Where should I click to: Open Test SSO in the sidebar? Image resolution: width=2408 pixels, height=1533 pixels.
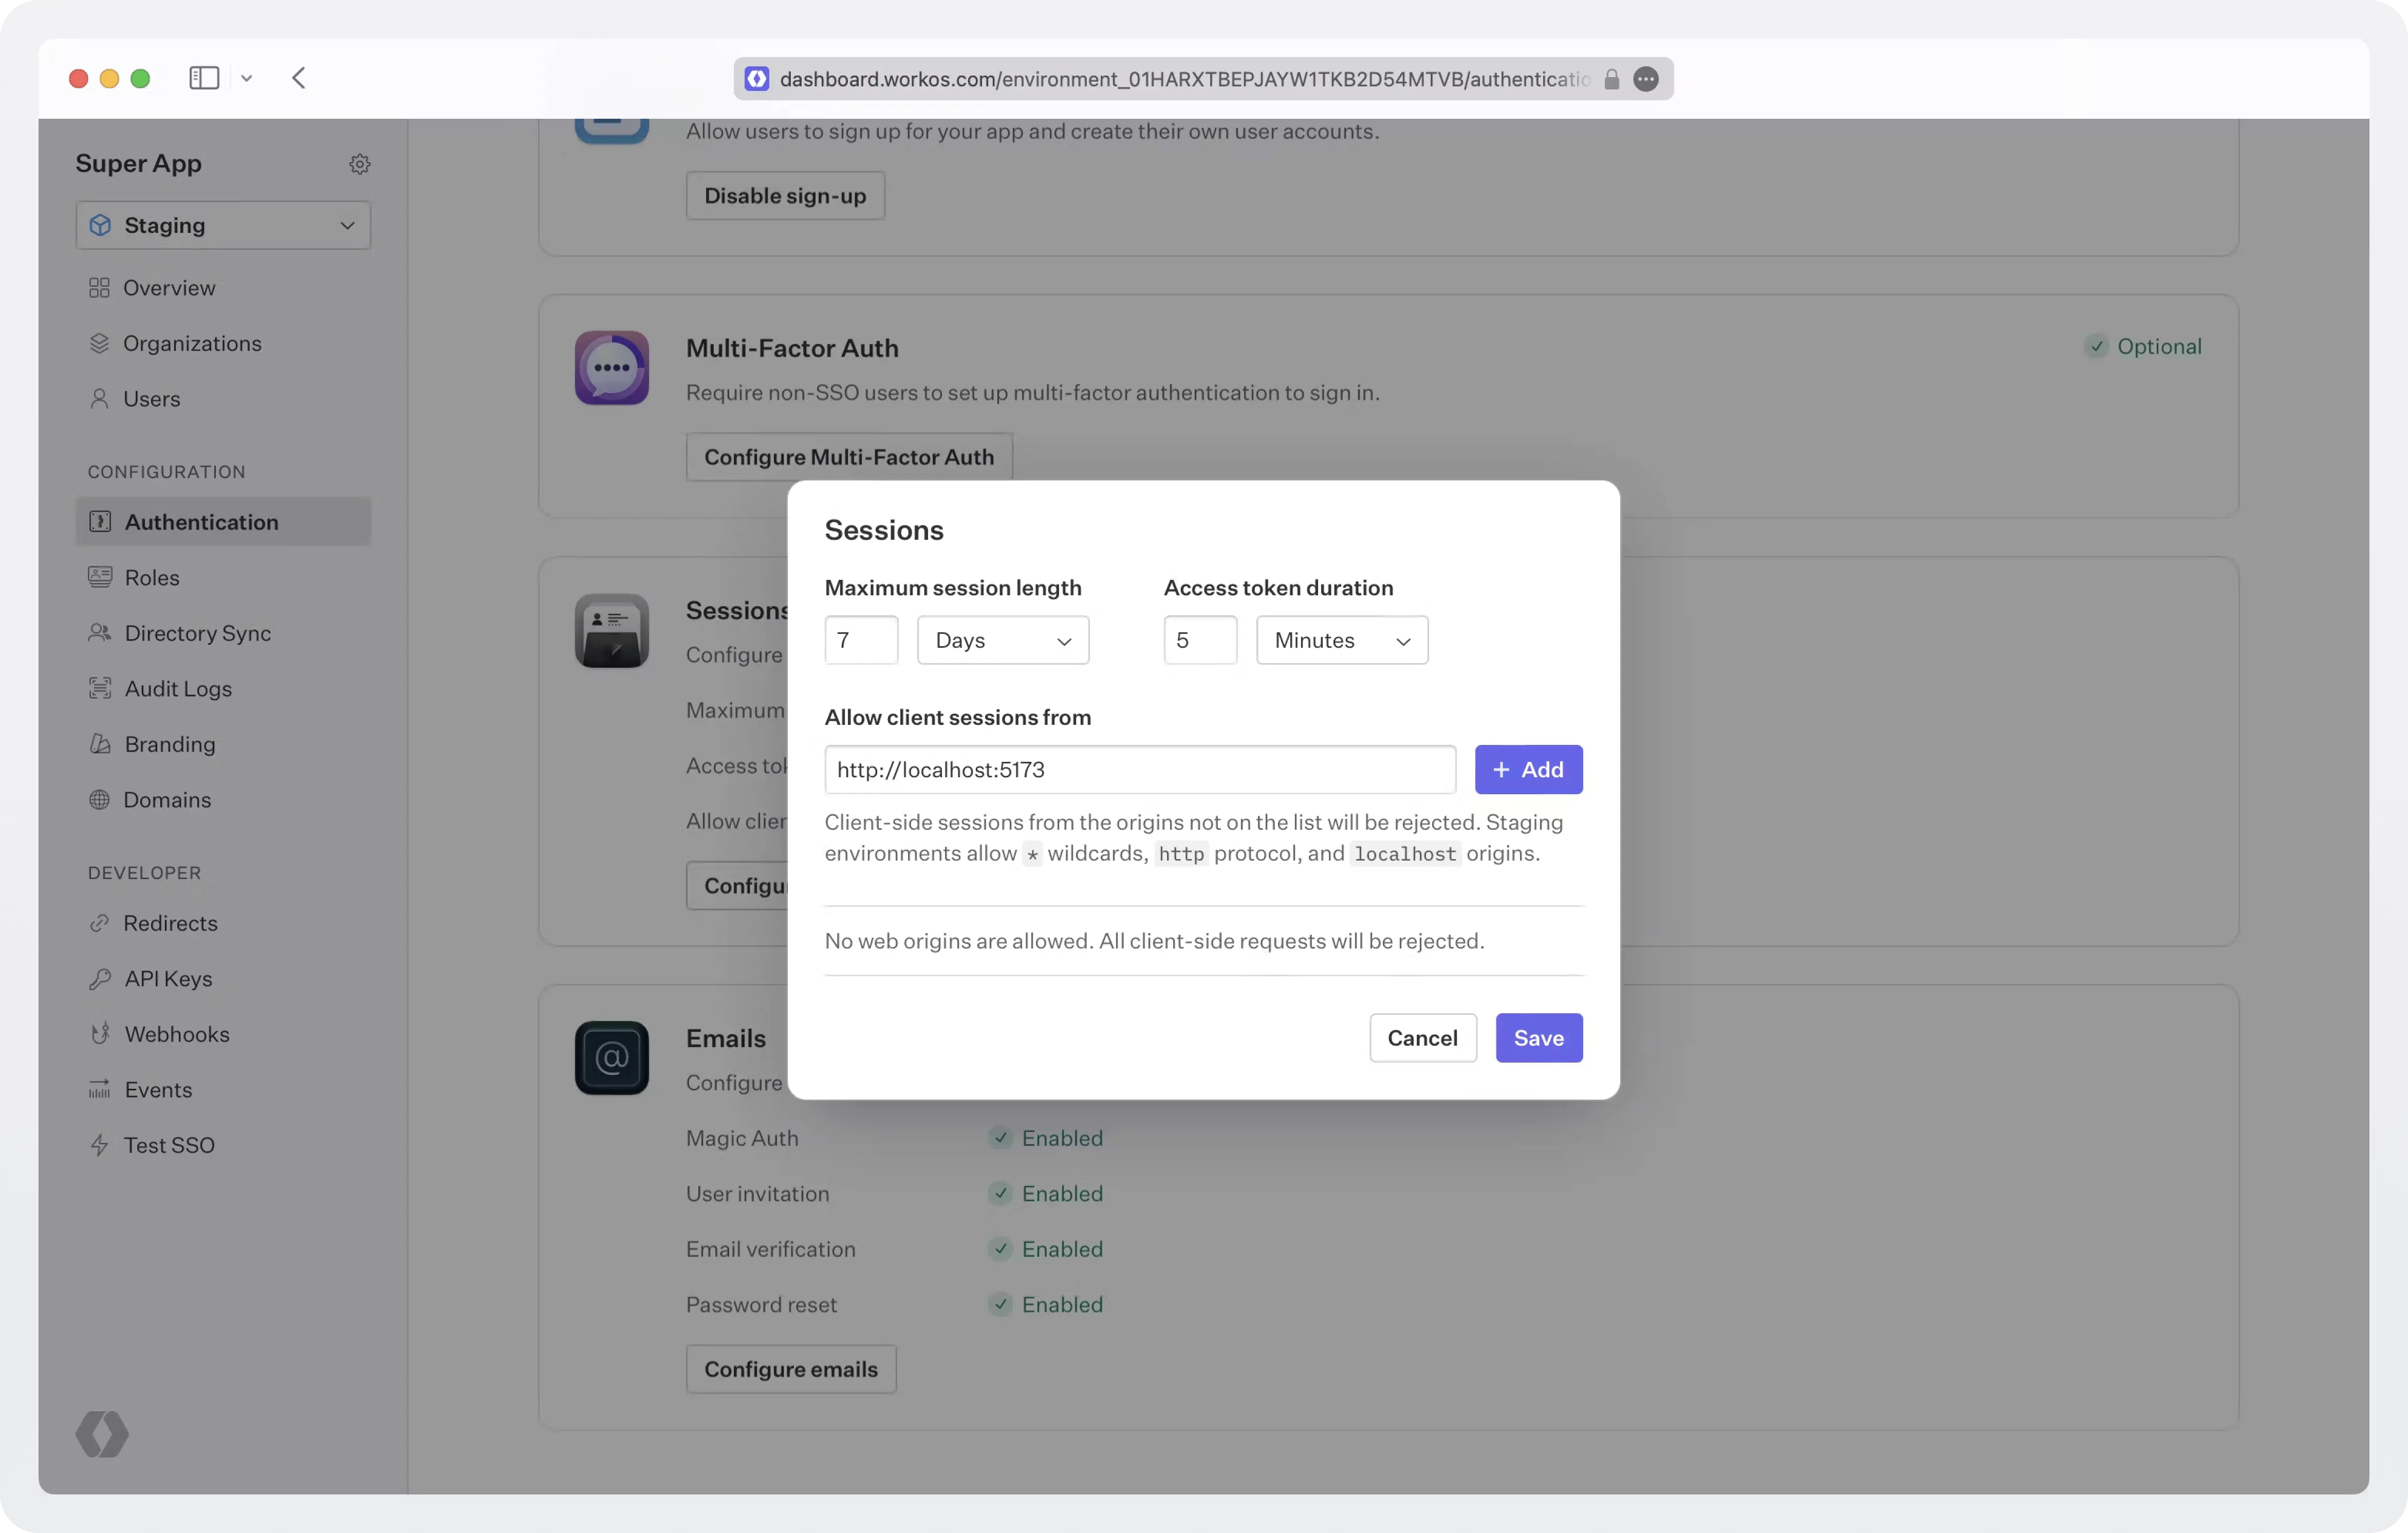[x=223, y=1145]
